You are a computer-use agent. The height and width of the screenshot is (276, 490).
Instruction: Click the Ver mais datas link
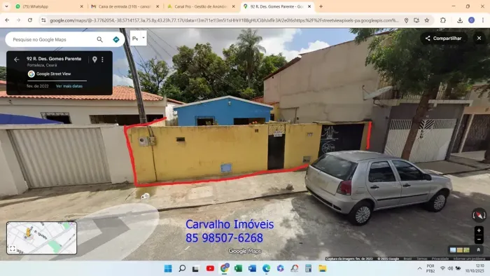(x=69, y=86)
